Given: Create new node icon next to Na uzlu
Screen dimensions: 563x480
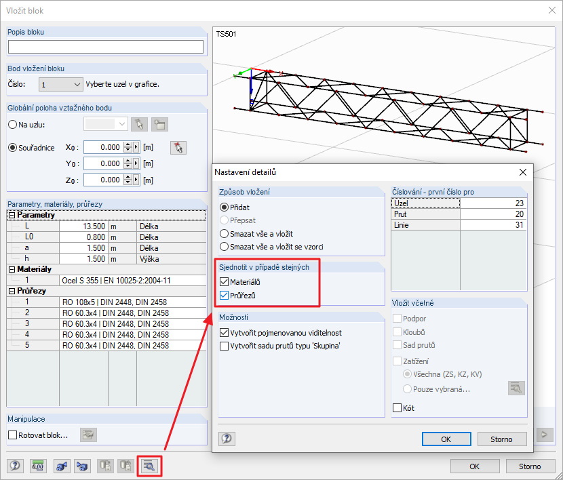Looking at the screenshot, I should tap(159, 125).
